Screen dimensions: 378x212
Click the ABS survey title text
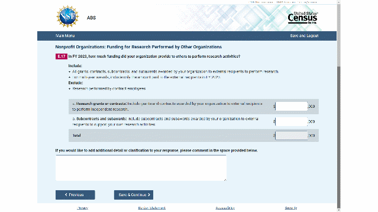(x=91, y=18)
